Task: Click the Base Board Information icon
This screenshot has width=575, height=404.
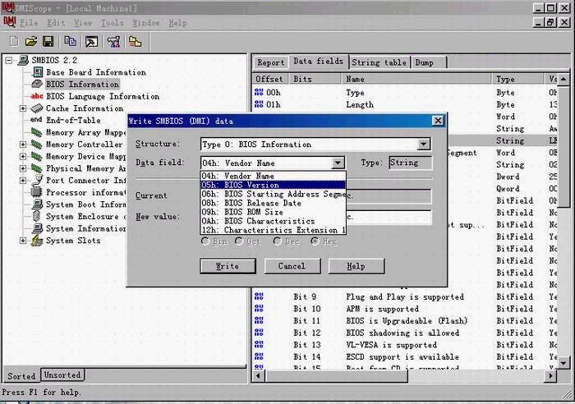Action: [x=37, y=72]
